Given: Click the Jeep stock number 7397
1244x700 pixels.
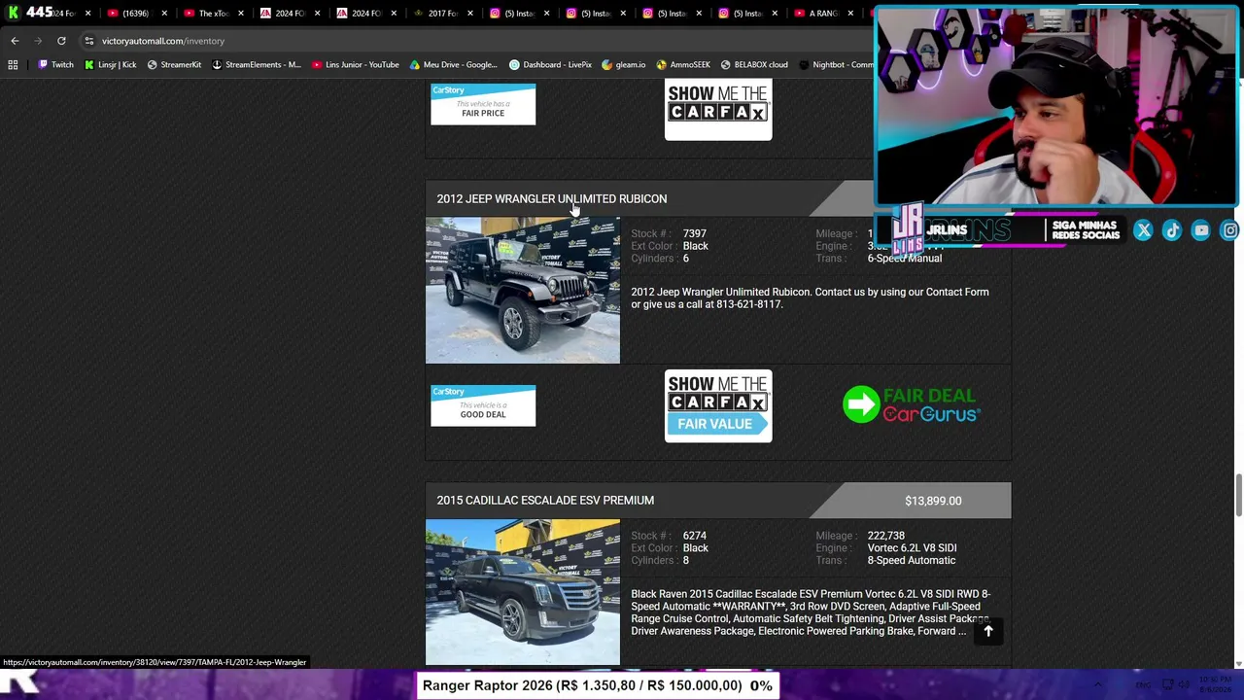Looking at the screenshot, I should click(694, 233).
